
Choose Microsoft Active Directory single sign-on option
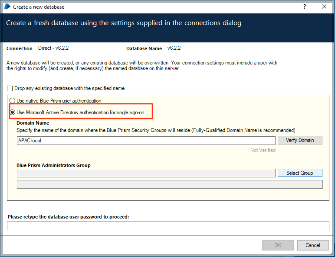(x=13, y=112)
